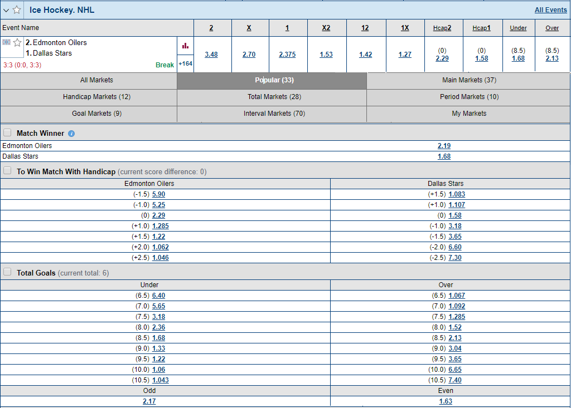The height and width of the screenshot is (408, 571).
Task: Collapse the Ice Hockey NHL section chevron
Action: click(x=7, y=9)
